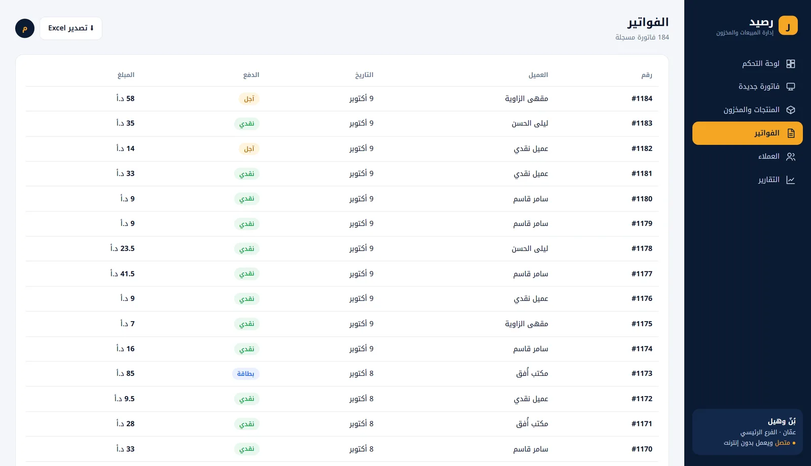The image size is (811, 466).
Task: Click the invoices document icon
Action: coord(791,133)
